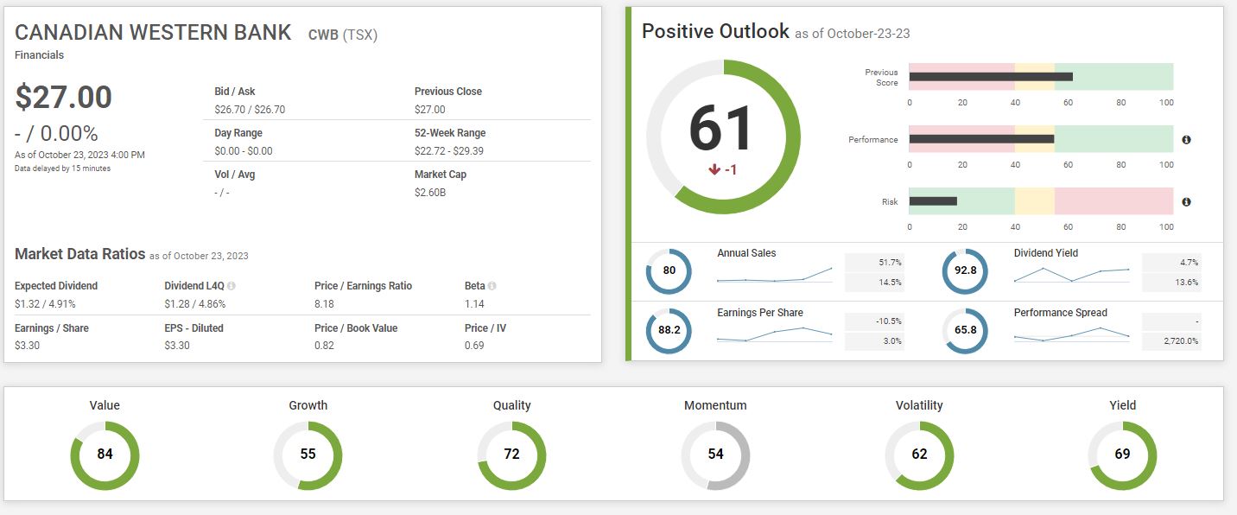Click the Price / Book Value figure 0.82

tap(324, 346)
